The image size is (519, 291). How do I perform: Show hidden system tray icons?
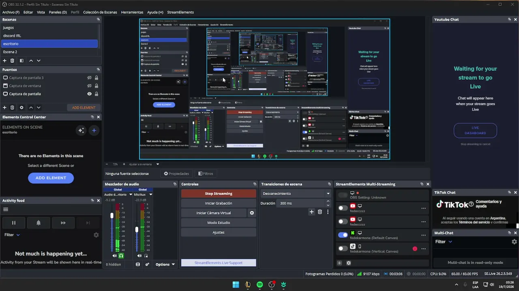click(x=456, y=285)
